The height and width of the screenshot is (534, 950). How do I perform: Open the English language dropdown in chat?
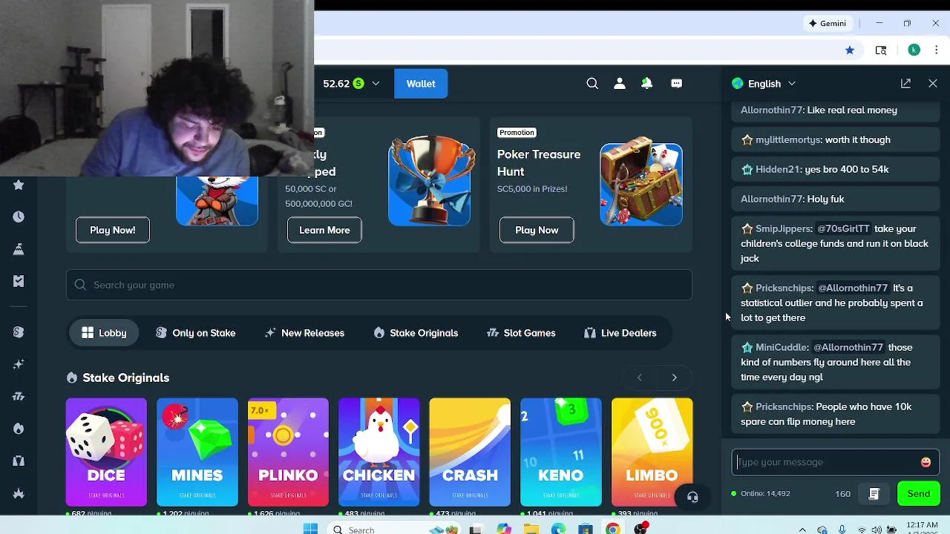[x=764, y=84]
